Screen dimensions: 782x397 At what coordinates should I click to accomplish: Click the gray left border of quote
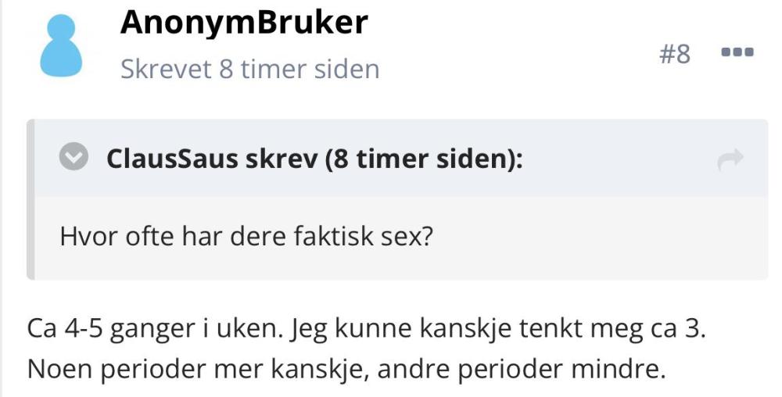pyautogui.click(x=30, y=199)
